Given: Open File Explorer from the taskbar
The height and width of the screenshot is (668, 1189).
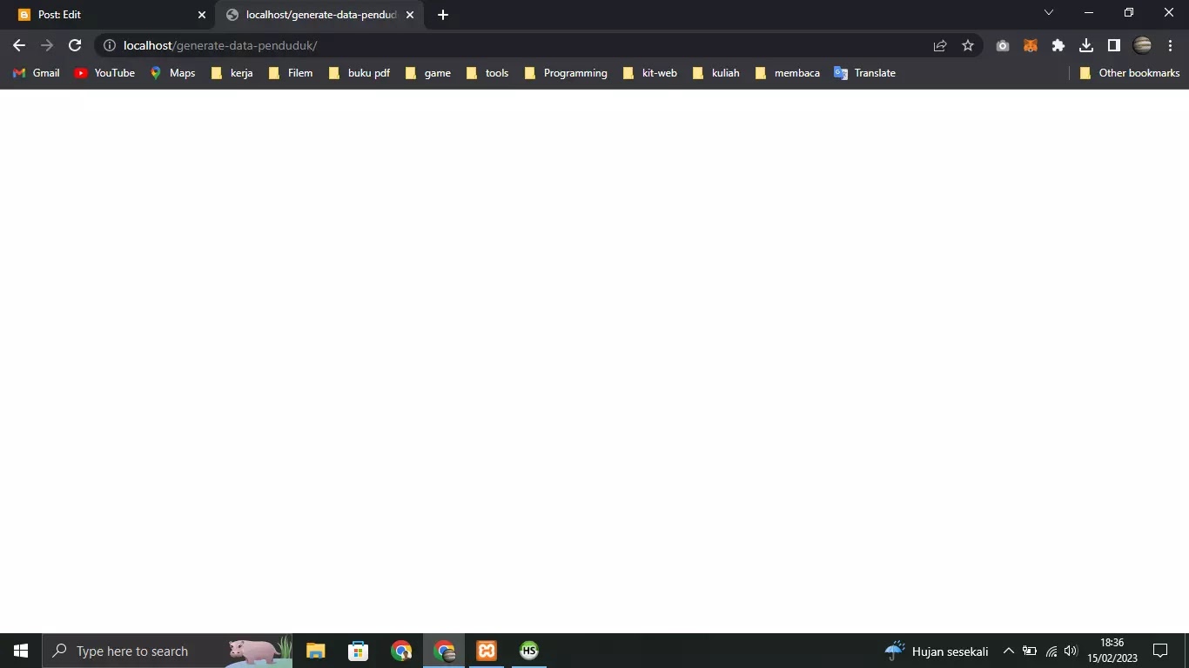Looking at the screenshot, I should point(315,651).
